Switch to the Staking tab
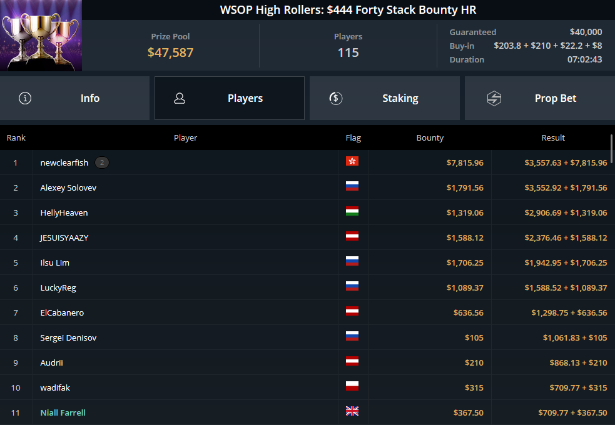This screenshot has height=425, width=615. coord(384,98)
